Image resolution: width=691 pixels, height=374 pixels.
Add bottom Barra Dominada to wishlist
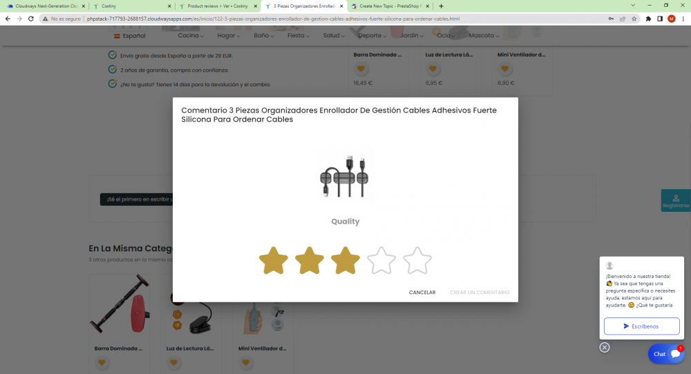tap(102, 362)
